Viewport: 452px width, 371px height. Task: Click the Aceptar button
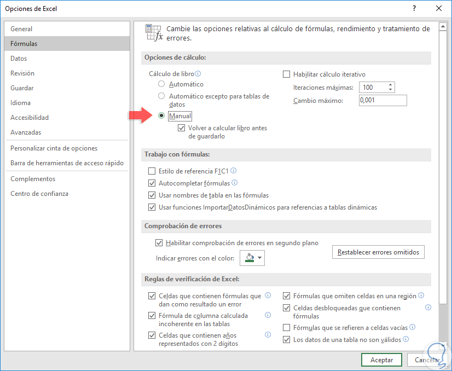click(x=381, y=360)
